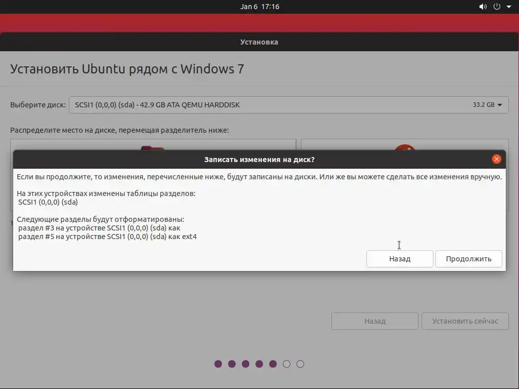The height and width of the screenshot is (389, 519).
Task: Click the files partition icon behind dialog
Action: click(152, 148)
